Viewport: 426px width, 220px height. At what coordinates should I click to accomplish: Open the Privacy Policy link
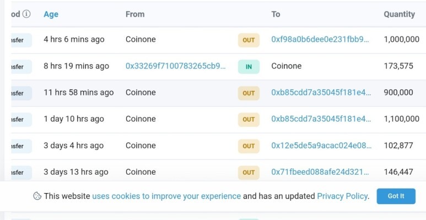(x=342, y=196)
